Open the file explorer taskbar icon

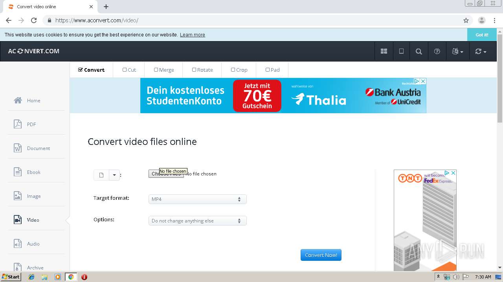(x=44, y=277)
